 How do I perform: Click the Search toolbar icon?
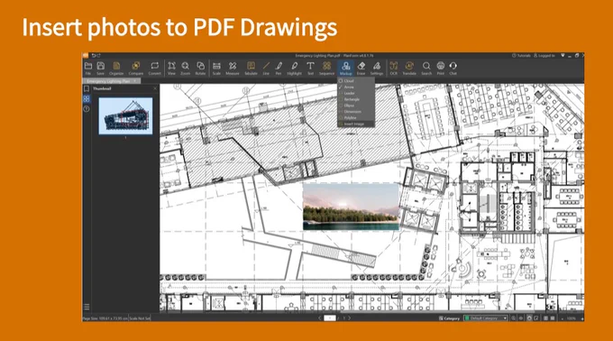(x=426, y=68)
